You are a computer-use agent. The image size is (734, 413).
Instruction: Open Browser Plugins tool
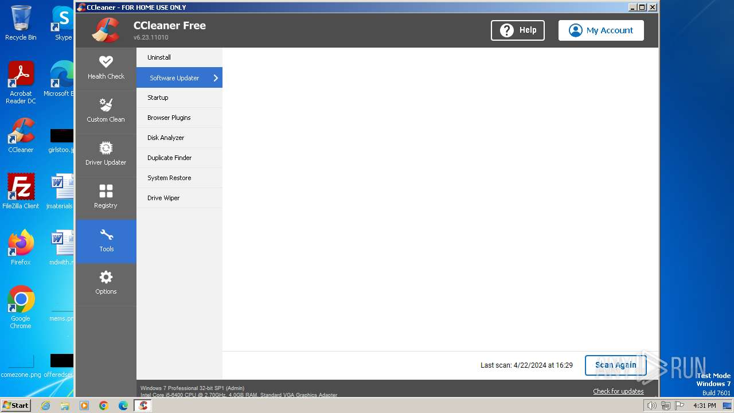click(x=179, y=118)
